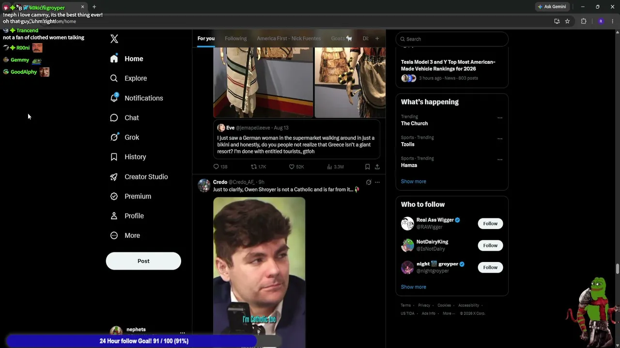Open @Credo_AF handle link

click(241, 182)
